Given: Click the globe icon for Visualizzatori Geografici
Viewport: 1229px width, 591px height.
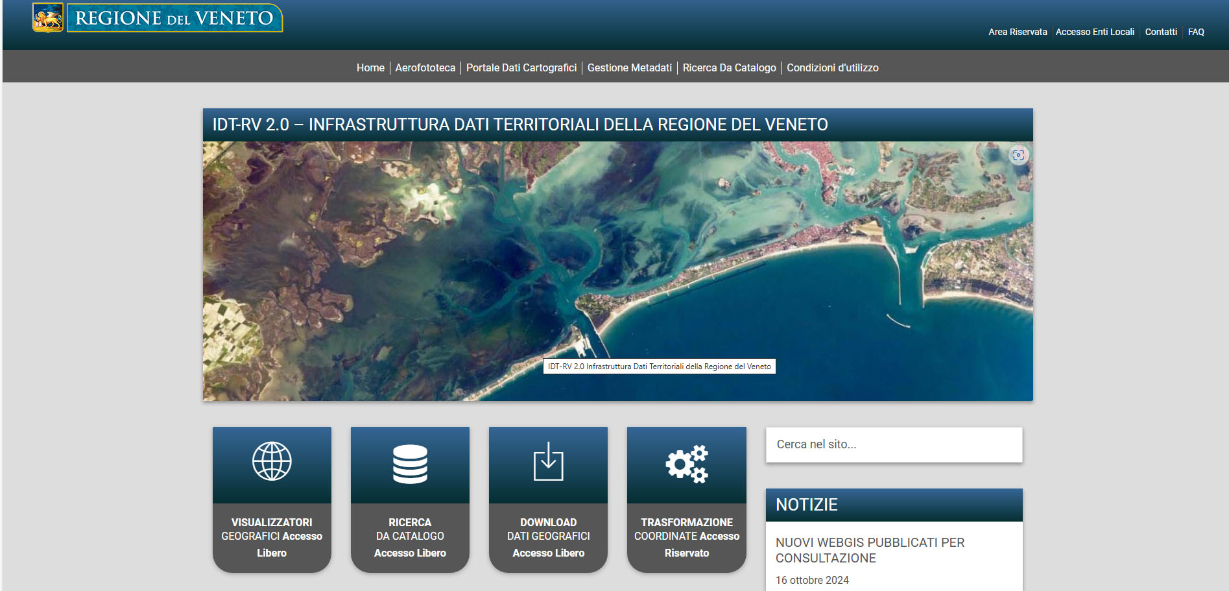Looking at the screenshot, I should coord(272,461).
